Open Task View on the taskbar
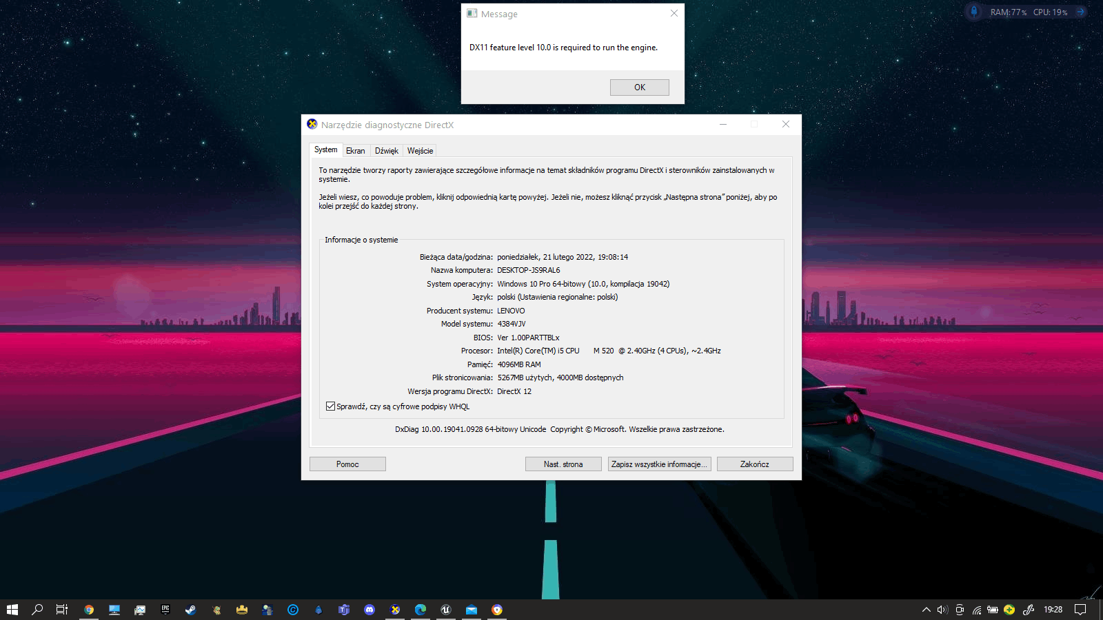 [62, 610]
